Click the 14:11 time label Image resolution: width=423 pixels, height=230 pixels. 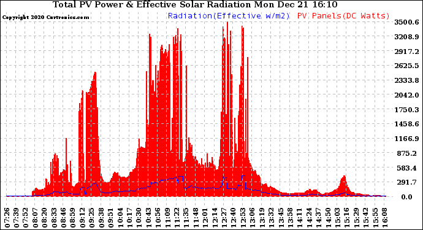pyautogui.click(x=300, y=218)
